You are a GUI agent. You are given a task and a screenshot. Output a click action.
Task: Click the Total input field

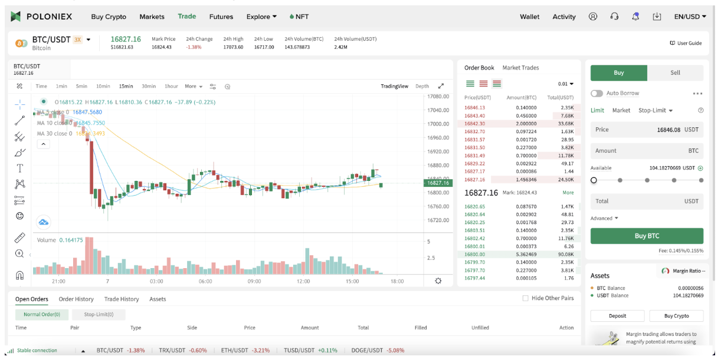point(647,201)
